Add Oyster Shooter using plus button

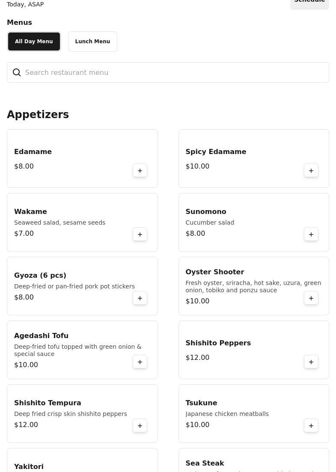311,298
